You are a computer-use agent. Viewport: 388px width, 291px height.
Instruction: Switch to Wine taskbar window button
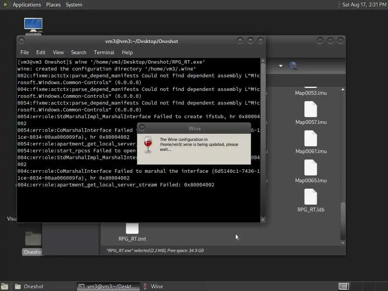(x=172, y=286)
